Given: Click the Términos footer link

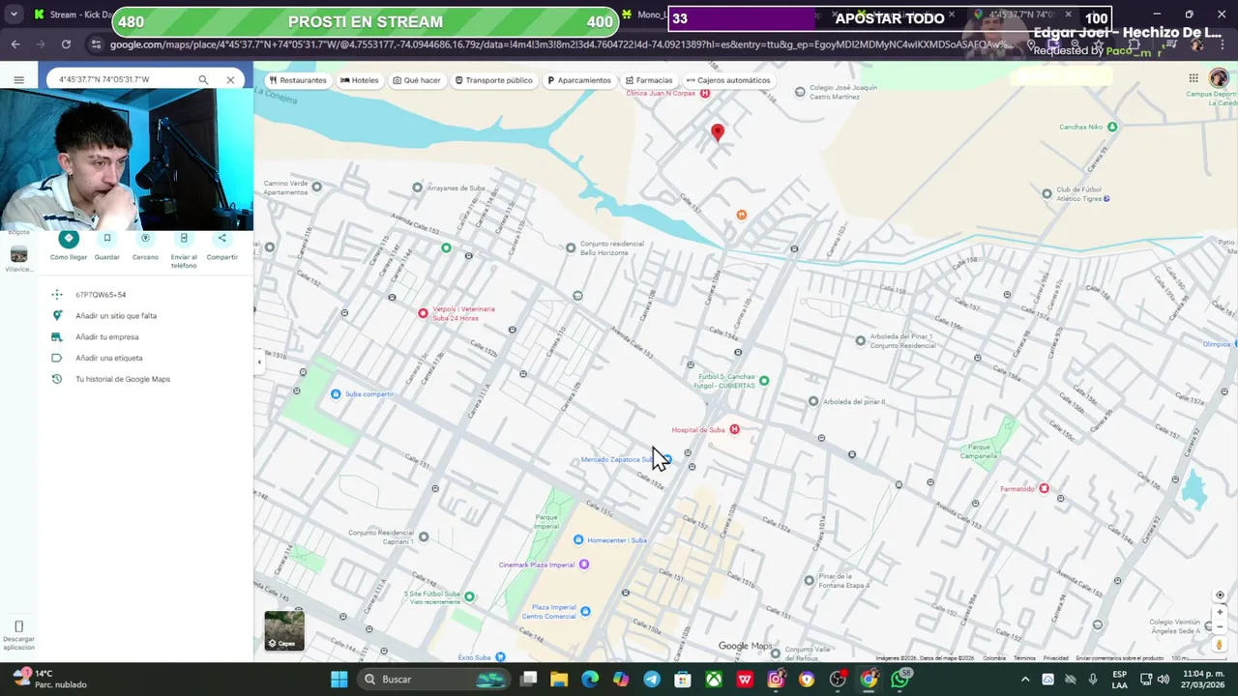Looking at the screenshot, I should tap(1024, 658).
